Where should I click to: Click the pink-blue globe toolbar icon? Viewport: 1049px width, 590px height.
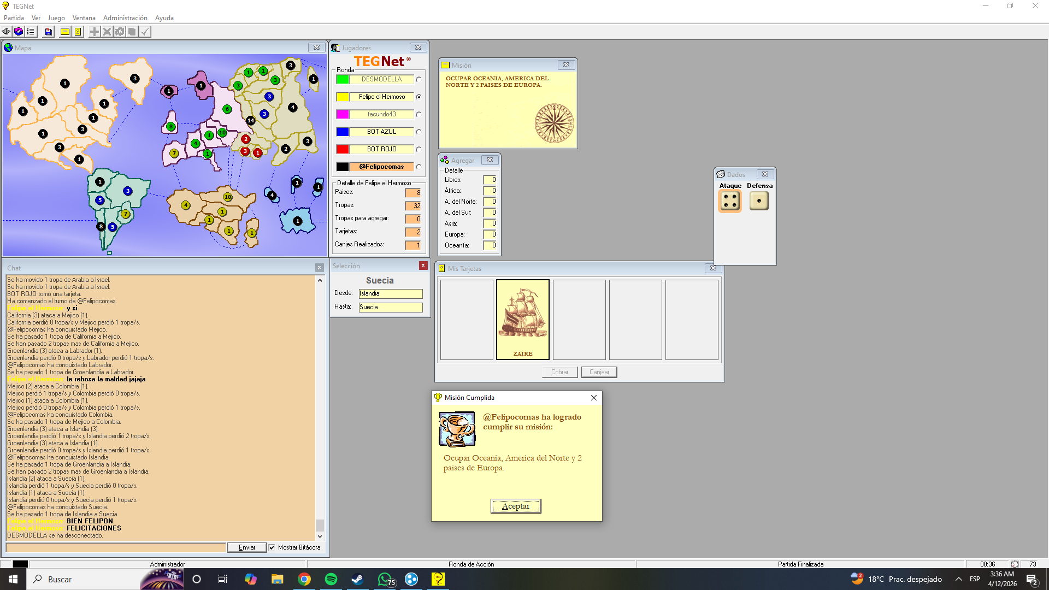pyautogui.click(x=19, y=32)
